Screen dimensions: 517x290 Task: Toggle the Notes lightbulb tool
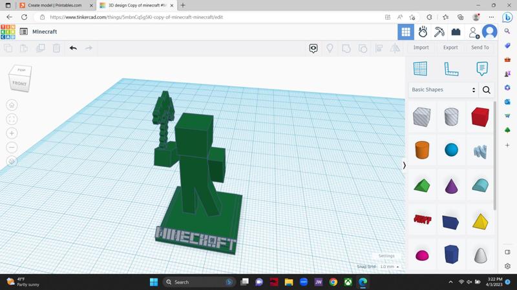330,48
